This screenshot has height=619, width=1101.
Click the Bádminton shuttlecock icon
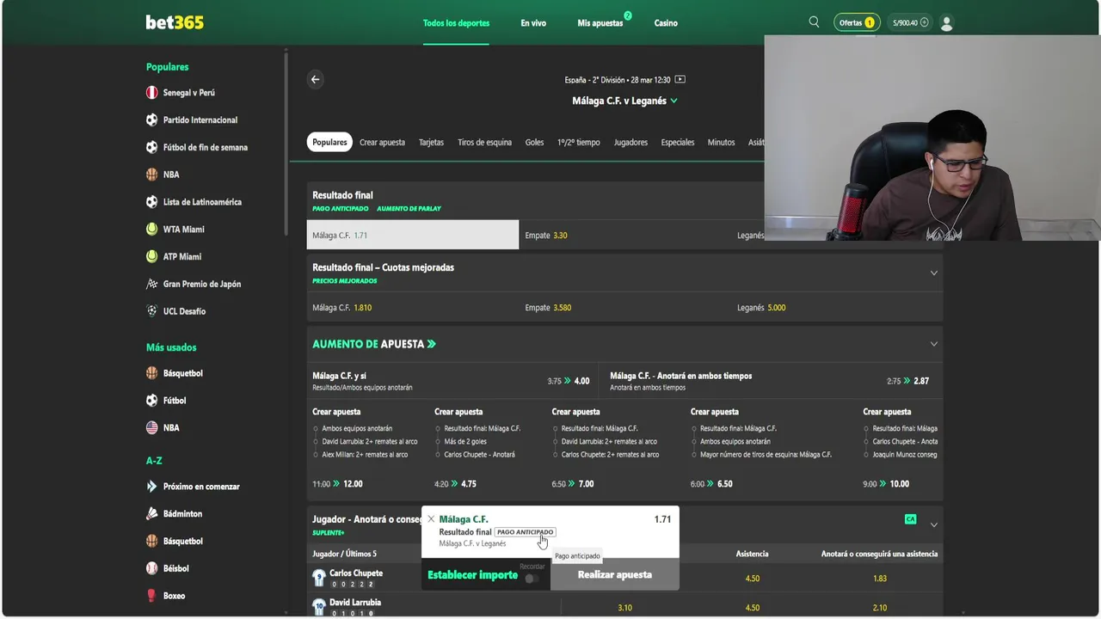click(151, 514)
